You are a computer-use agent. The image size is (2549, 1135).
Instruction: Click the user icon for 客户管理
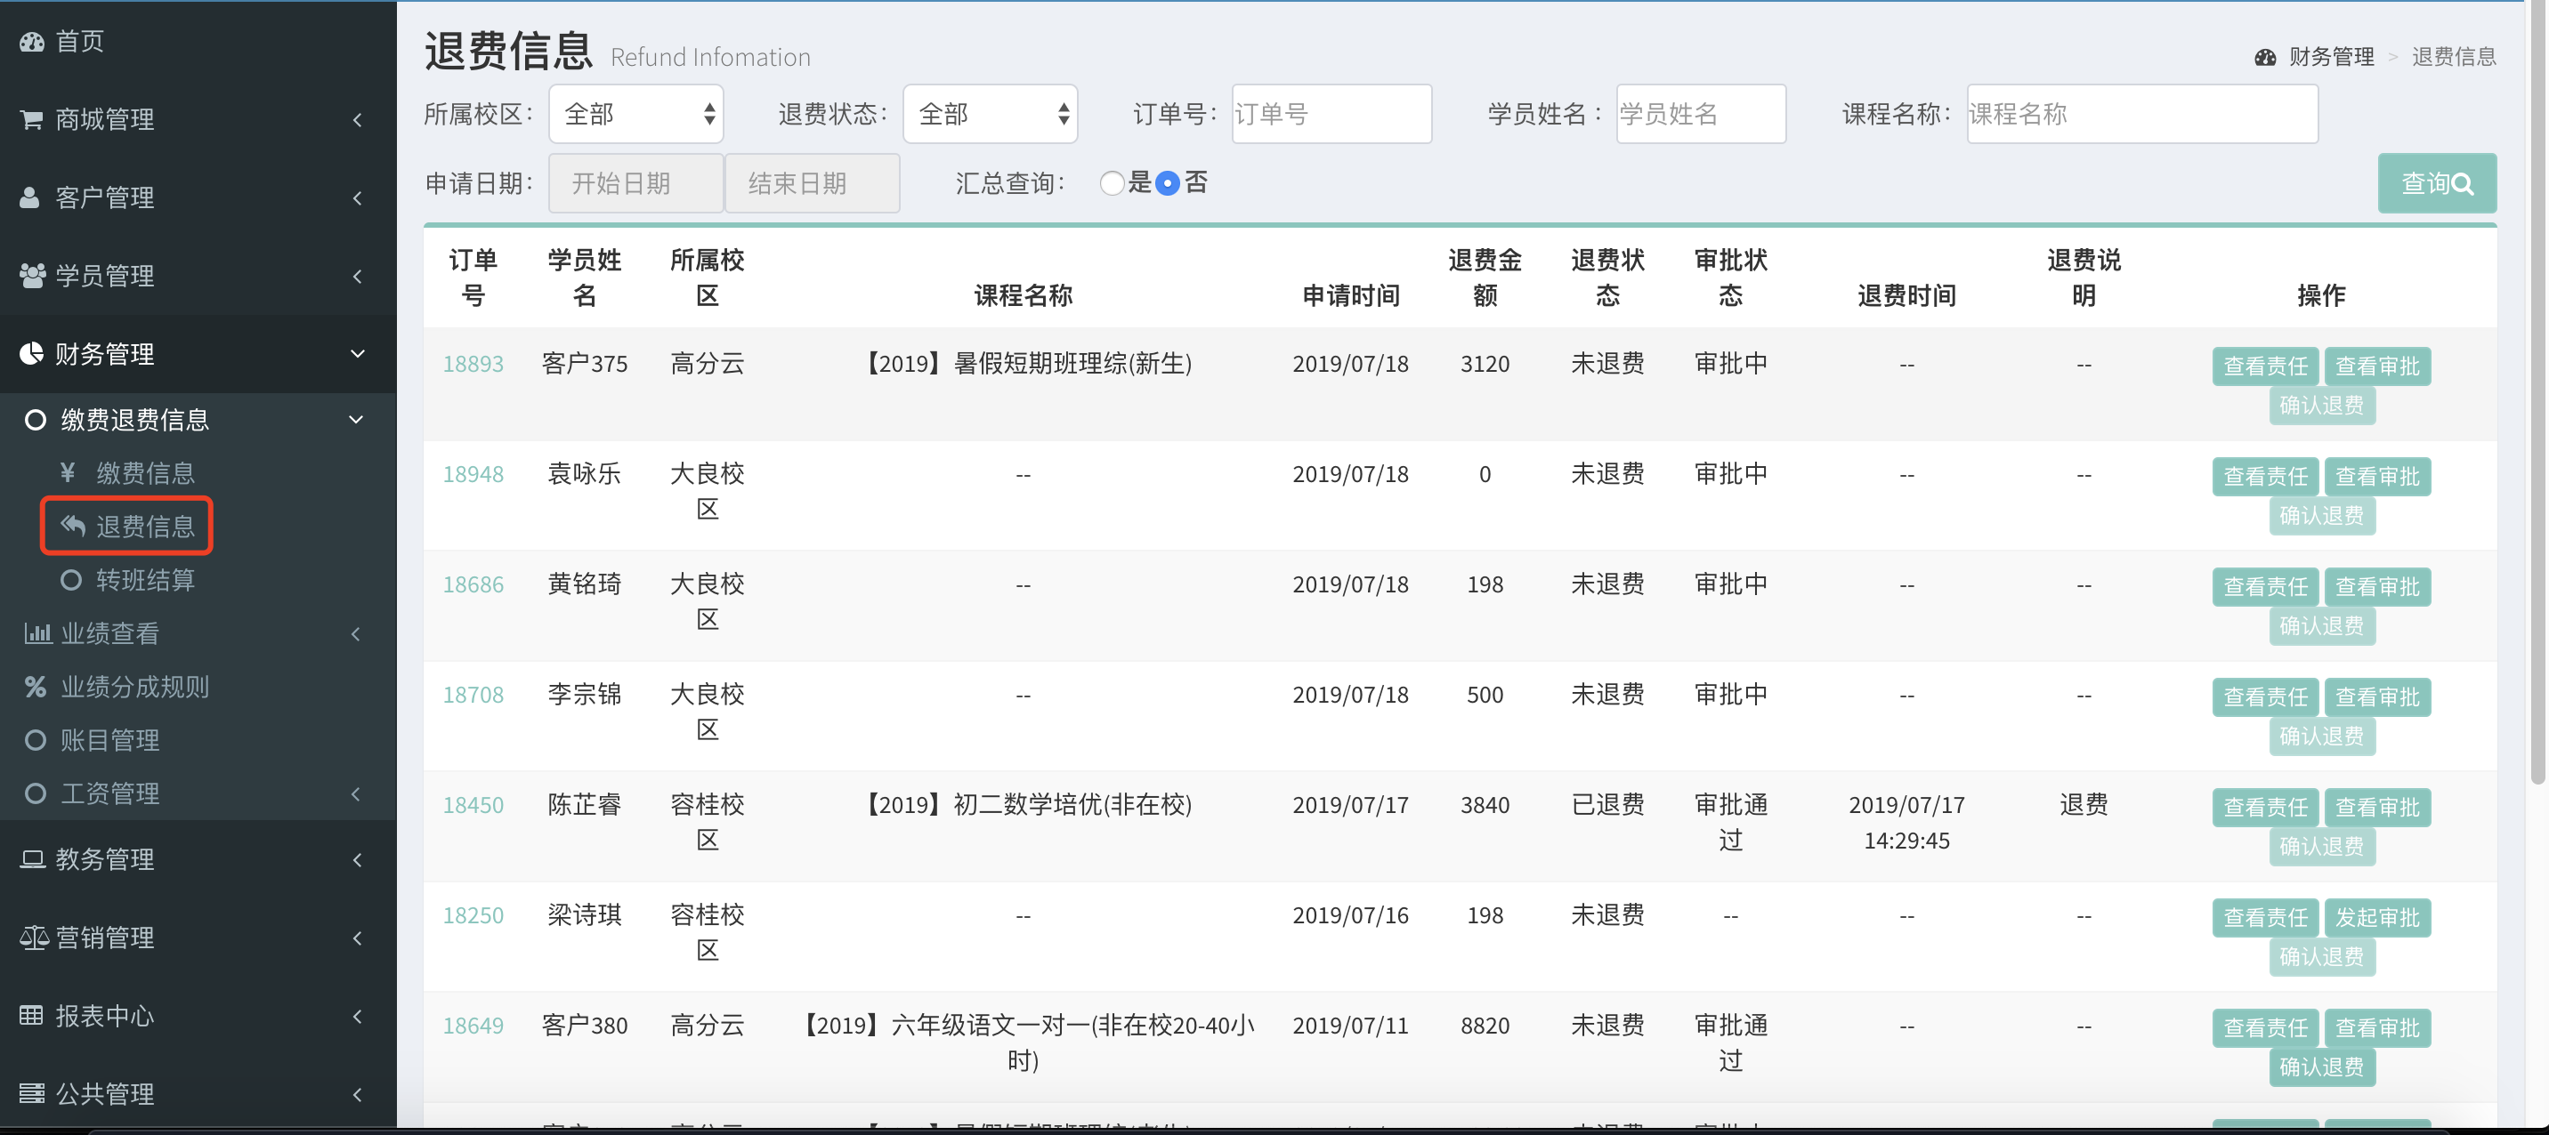pyautogui.click(x=30, y=197)
